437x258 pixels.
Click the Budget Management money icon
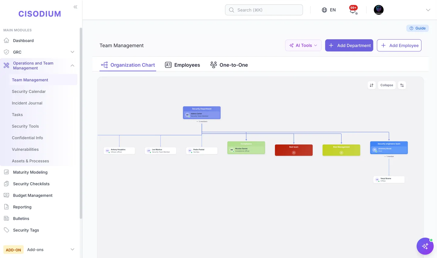tap(6, 195)
